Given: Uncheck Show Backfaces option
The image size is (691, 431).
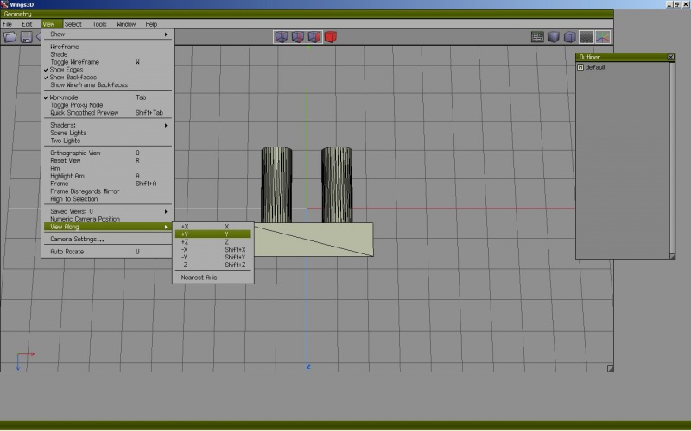Looking at the screenshot, I should click(x=73, y=78).
